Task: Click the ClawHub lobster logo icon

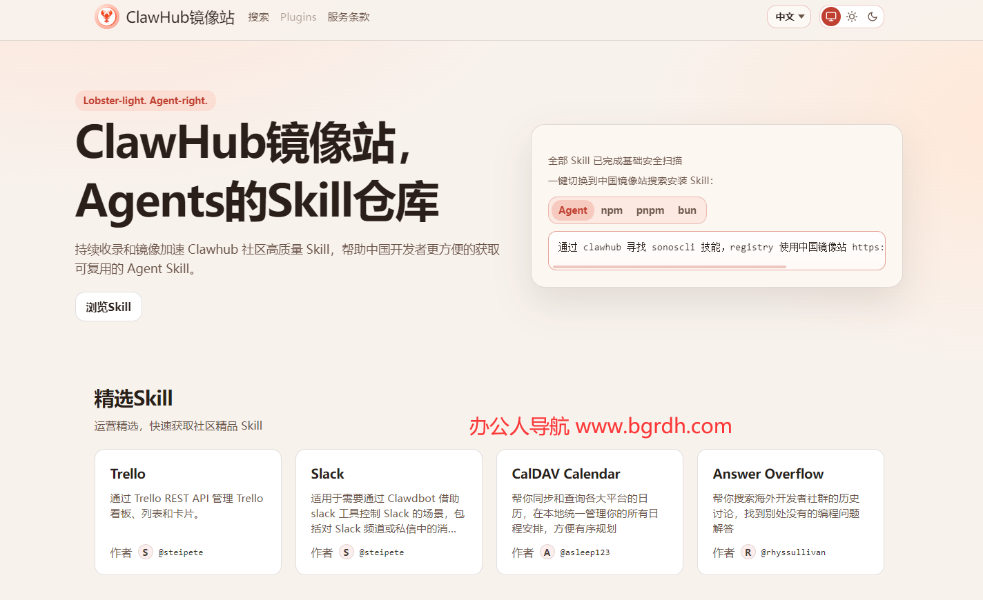Action: tap(107, 17)
